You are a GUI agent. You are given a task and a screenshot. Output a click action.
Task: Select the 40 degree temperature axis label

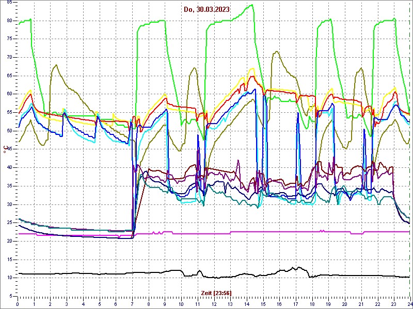[9, 168]
